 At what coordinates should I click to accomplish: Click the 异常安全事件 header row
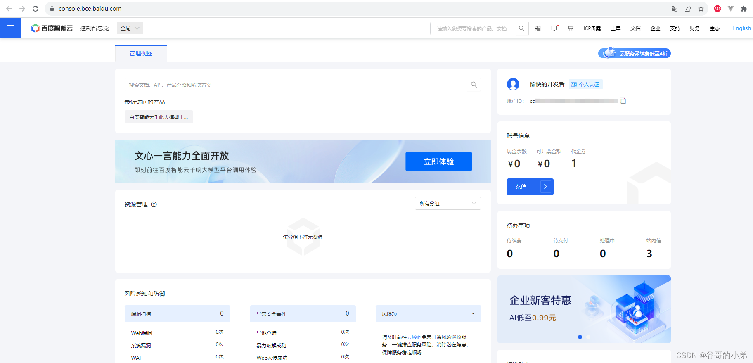point(303,313)
